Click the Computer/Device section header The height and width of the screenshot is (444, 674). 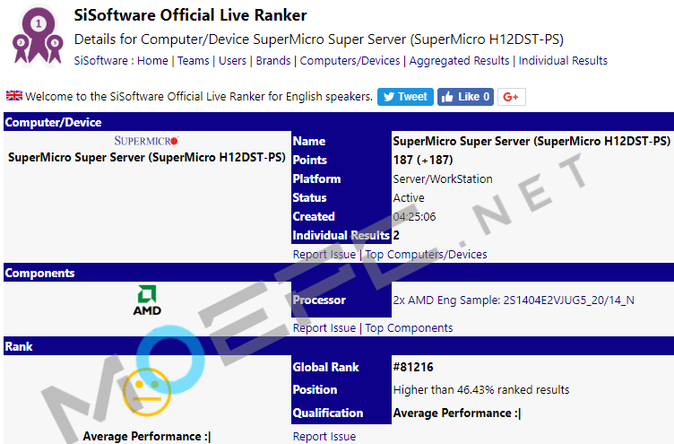[339, 122]
